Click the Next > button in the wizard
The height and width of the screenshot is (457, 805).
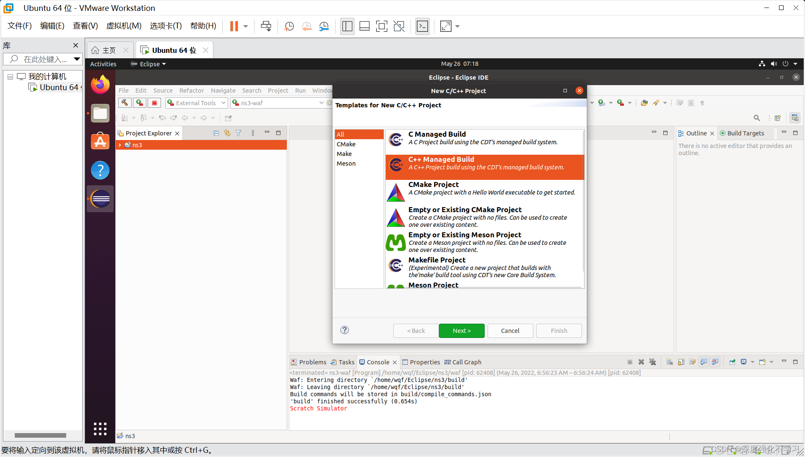(x=462, y=331)
